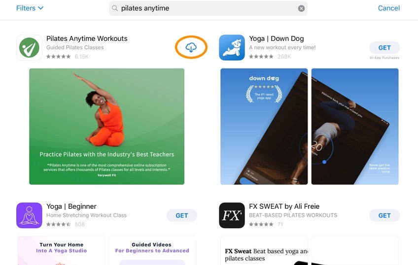This screenshot has width=418, height=265.
Task: Open the Pilates Anytime Workouts app icon
Action: click(x=29, y=47)
